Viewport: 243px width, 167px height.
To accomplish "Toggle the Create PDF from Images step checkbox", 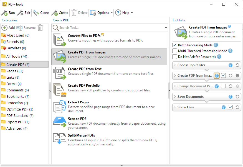I will point(223,76).
